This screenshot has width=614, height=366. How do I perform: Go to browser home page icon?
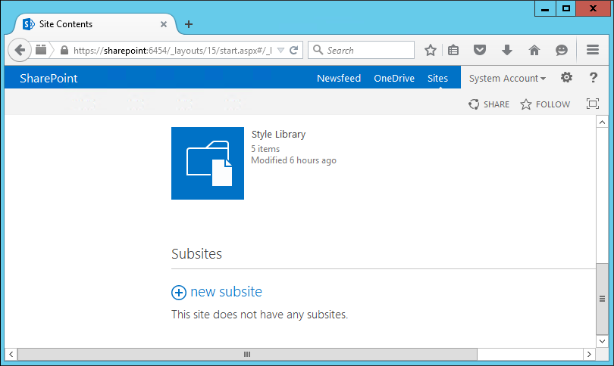coord(534,50)
